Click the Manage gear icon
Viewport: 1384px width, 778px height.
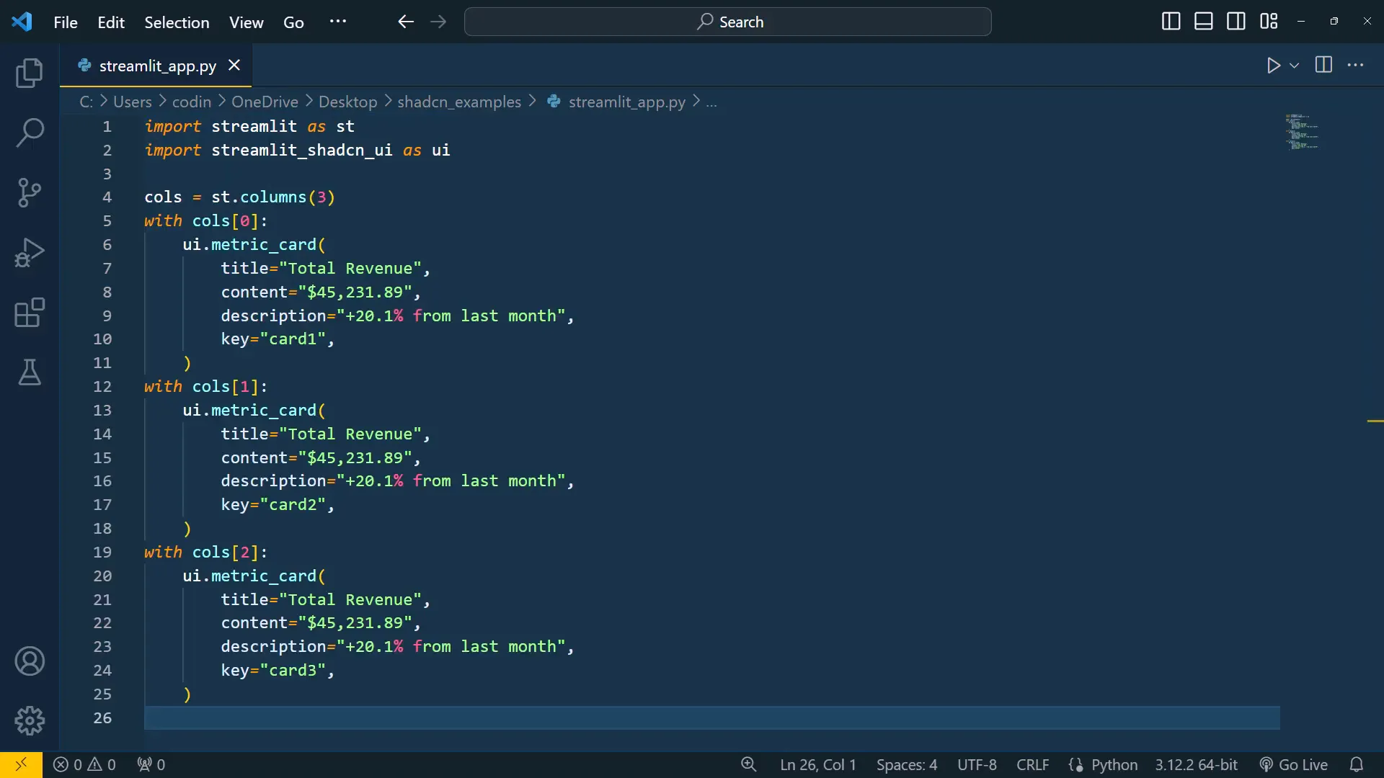coord(30,720)
